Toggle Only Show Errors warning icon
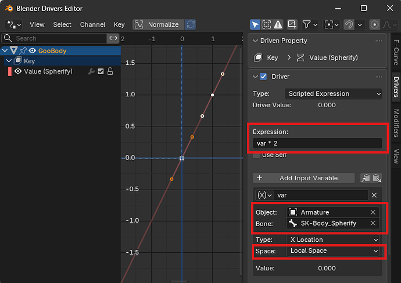The height and width of the screenshot is (283, 401). 278,24
